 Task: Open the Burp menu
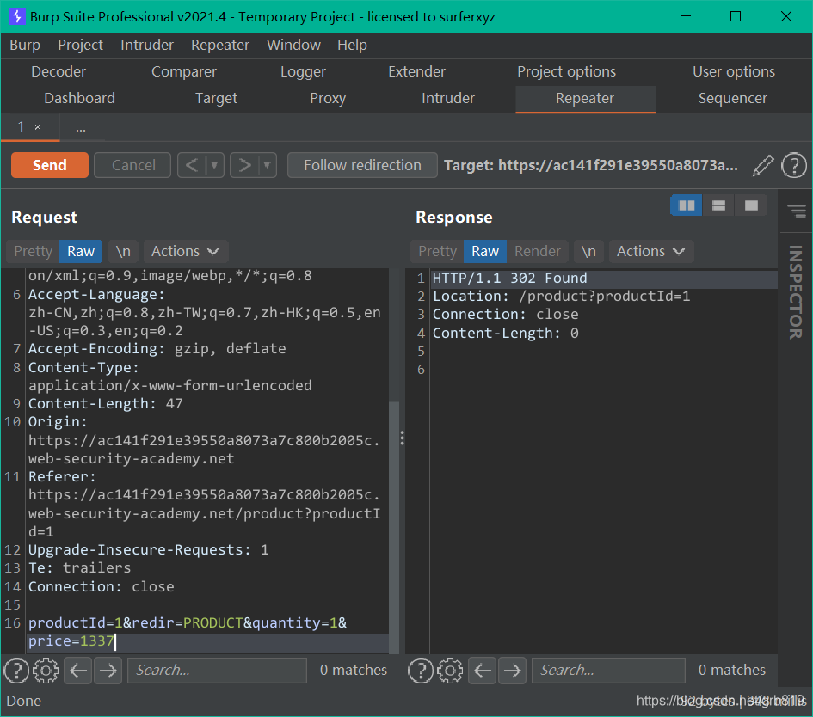pos(25,45)
